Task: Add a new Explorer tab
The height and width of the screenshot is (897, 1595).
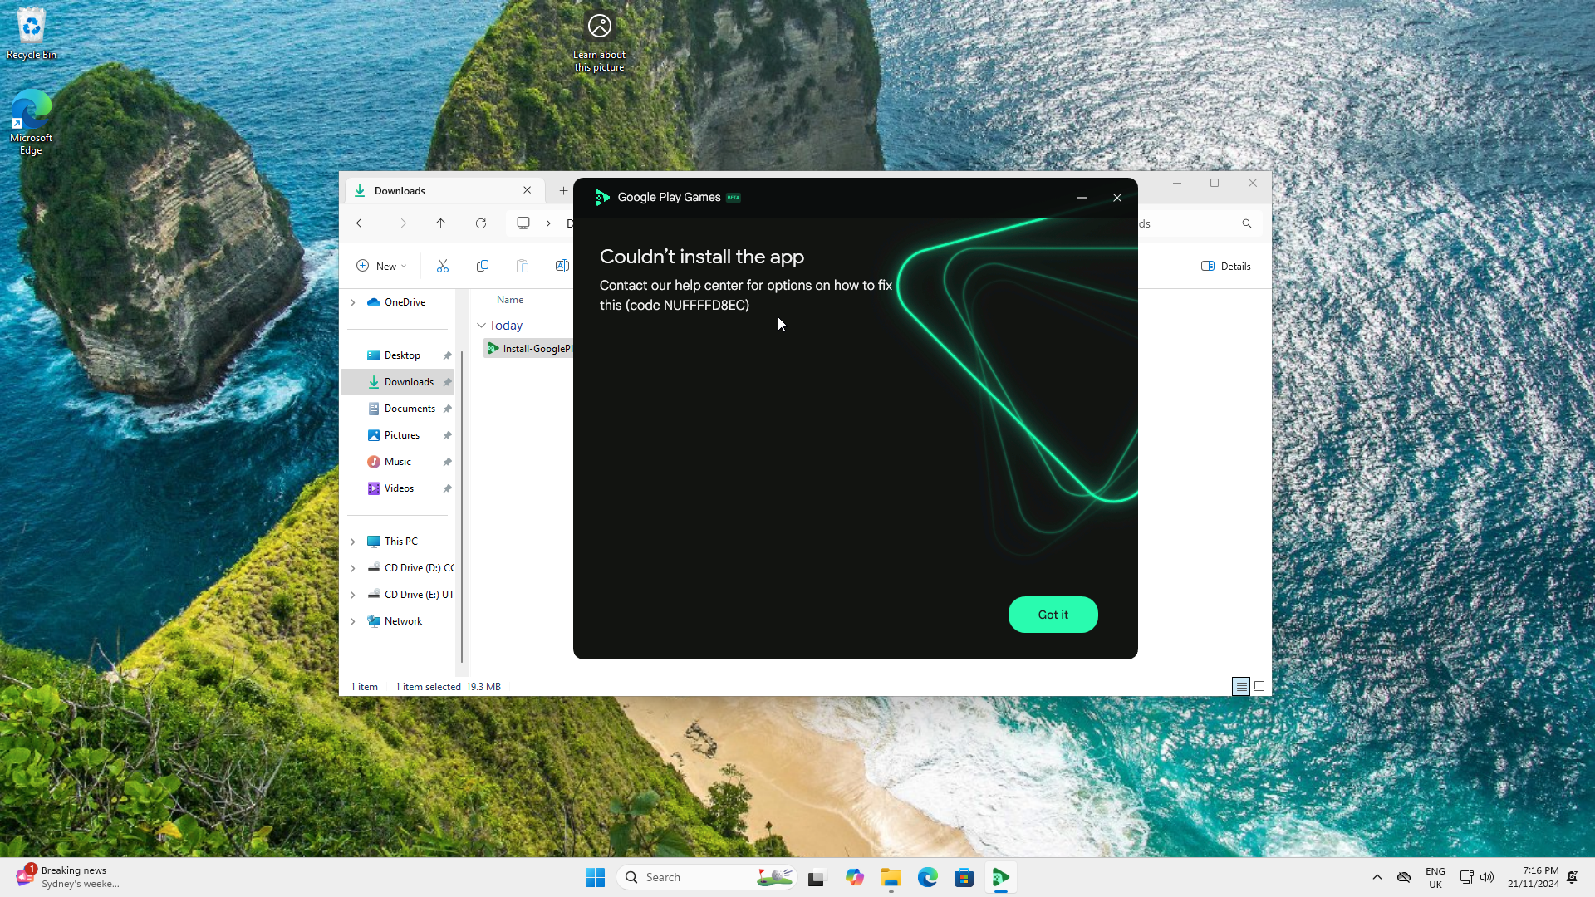Action: [563, 190]
